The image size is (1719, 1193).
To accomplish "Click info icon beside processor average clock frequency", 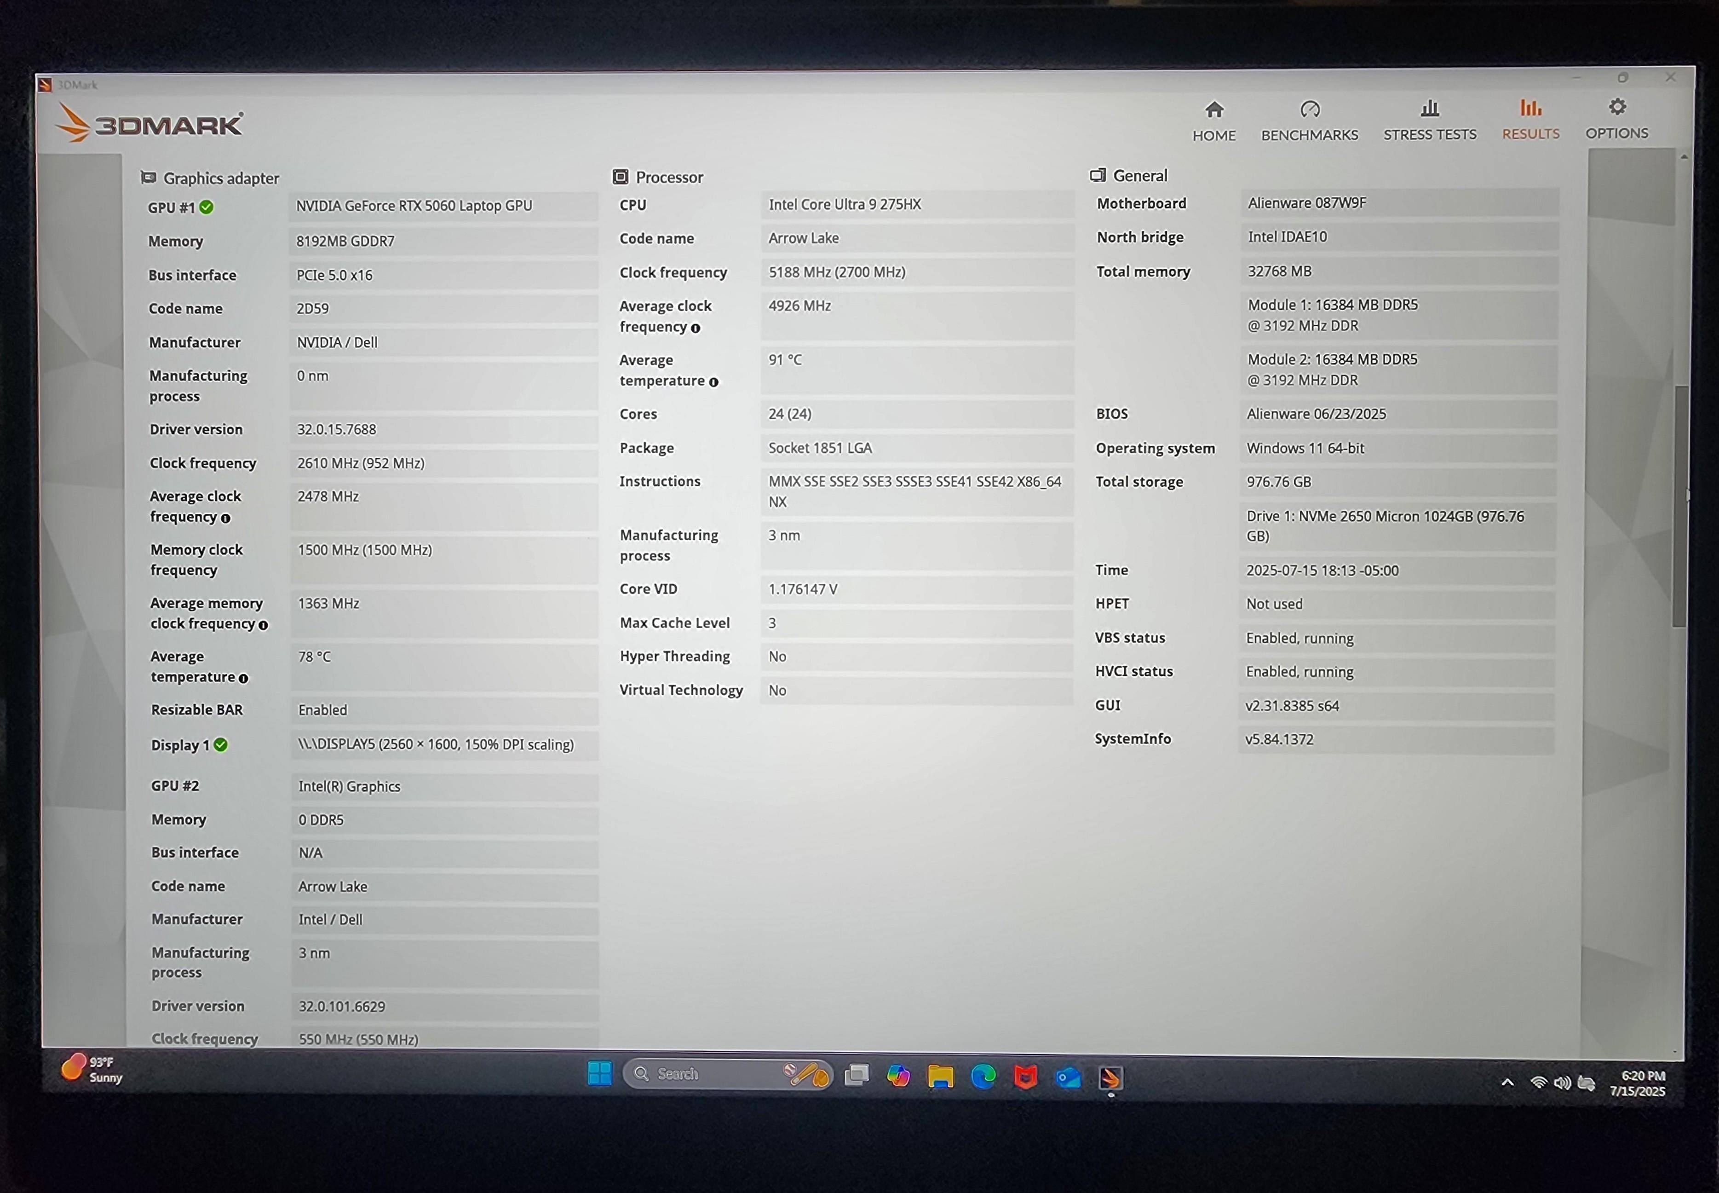I will coord(695,328).
